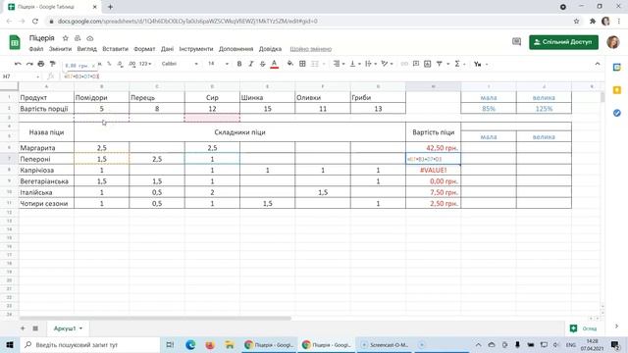Open Microsoft Edge from the taskbar
628x353 pixels.
pyautogui.click(x=190, y=344)
